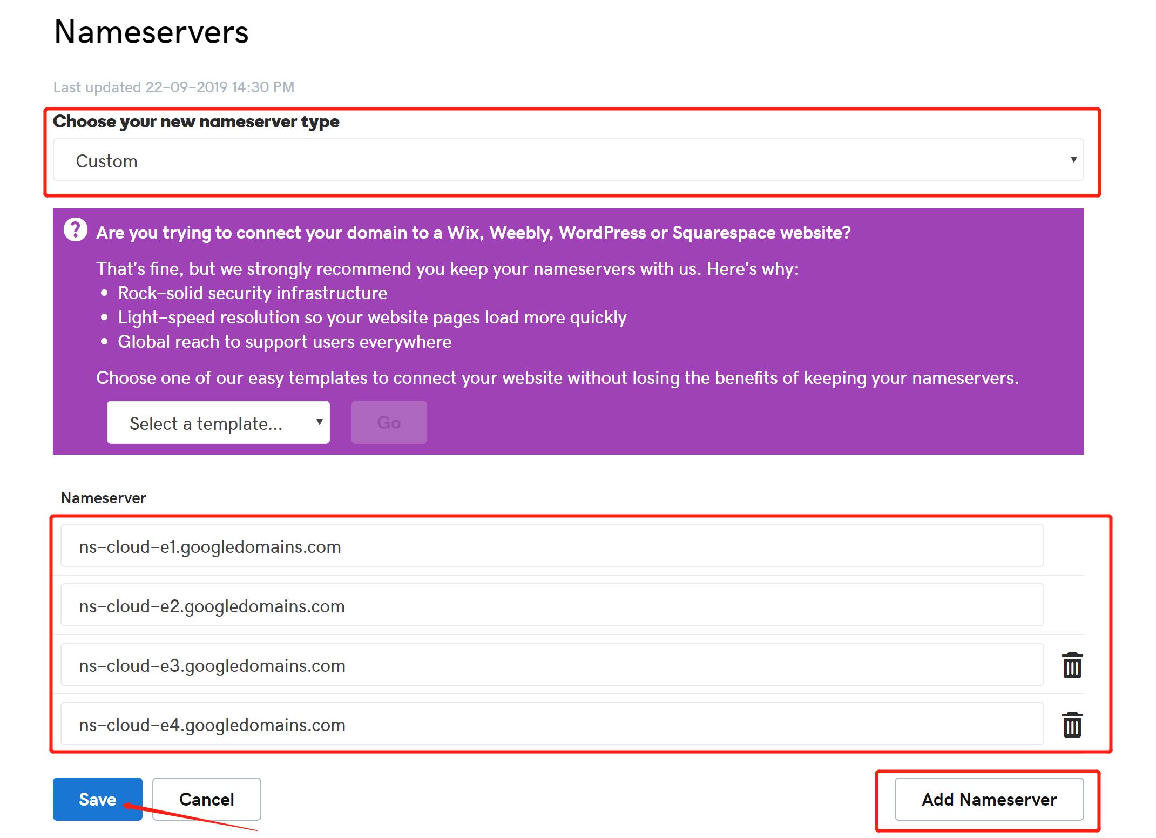Focus the ns-cloud-e1.googledomains.com field

(551, 546)
